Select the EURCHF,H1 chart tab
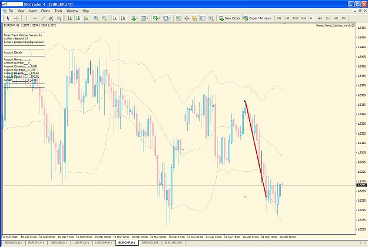The image size is (368, 247). point(127,243)
